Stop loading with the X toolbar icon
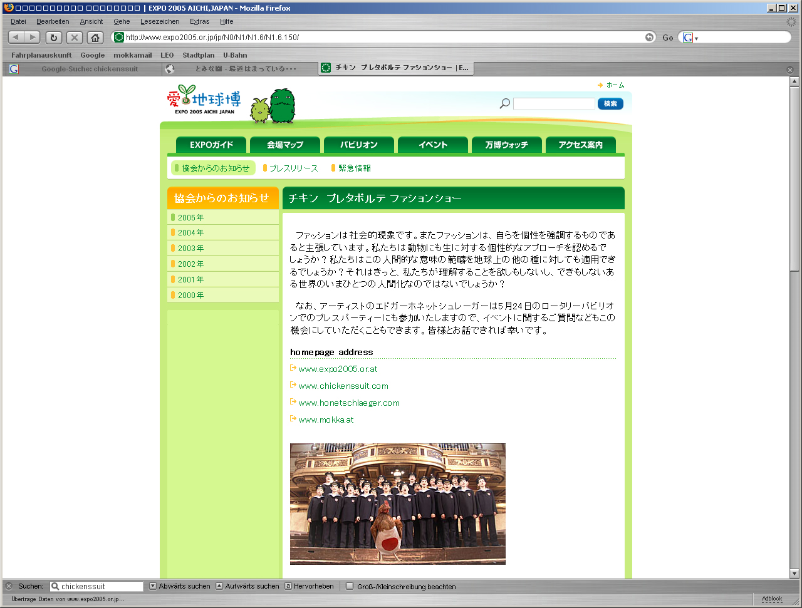The height and width of the screenshot is (608, 802). click(75, 38)
